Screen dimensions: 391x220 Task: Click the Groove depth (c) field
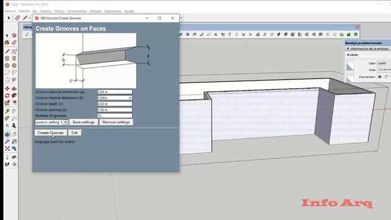point(114,104)
